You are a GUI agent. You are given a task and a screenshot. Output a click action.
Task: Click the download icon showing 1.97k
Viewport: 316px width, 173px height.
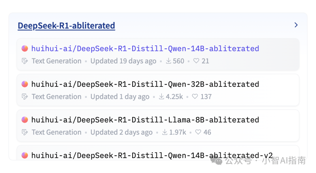(x=165, y=133)
